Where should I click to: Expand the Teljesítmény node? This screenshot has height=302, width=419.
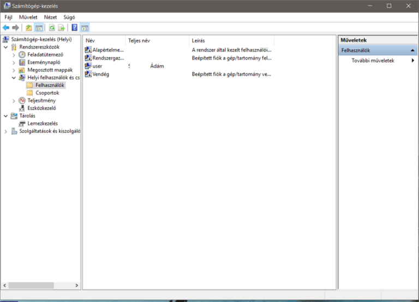pos(14,101)
